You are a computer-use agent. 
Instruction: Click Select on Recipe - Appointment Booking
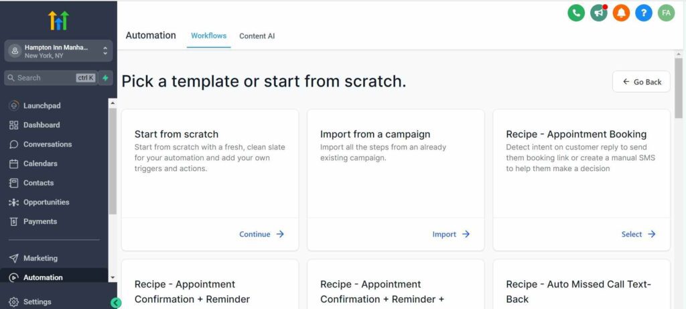(x=638, y=235)
